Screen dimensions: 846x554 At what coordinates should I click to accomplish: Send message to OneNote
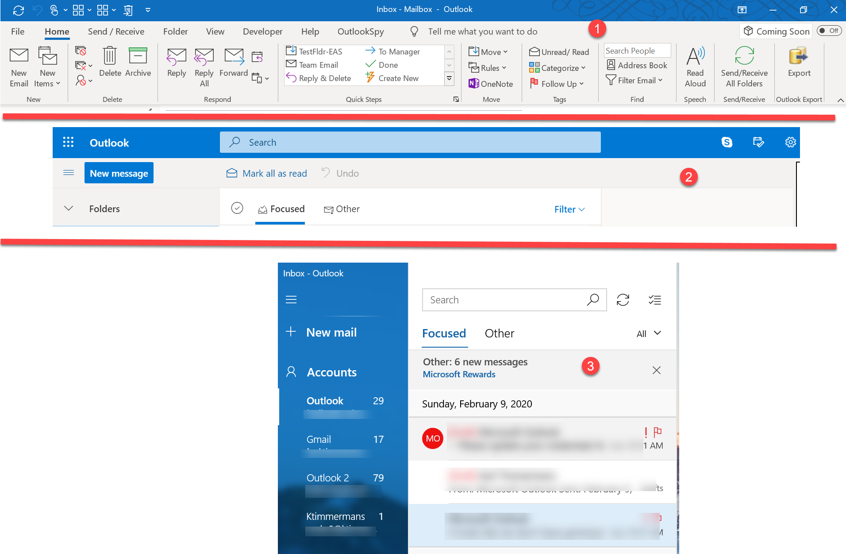[491, 84]
